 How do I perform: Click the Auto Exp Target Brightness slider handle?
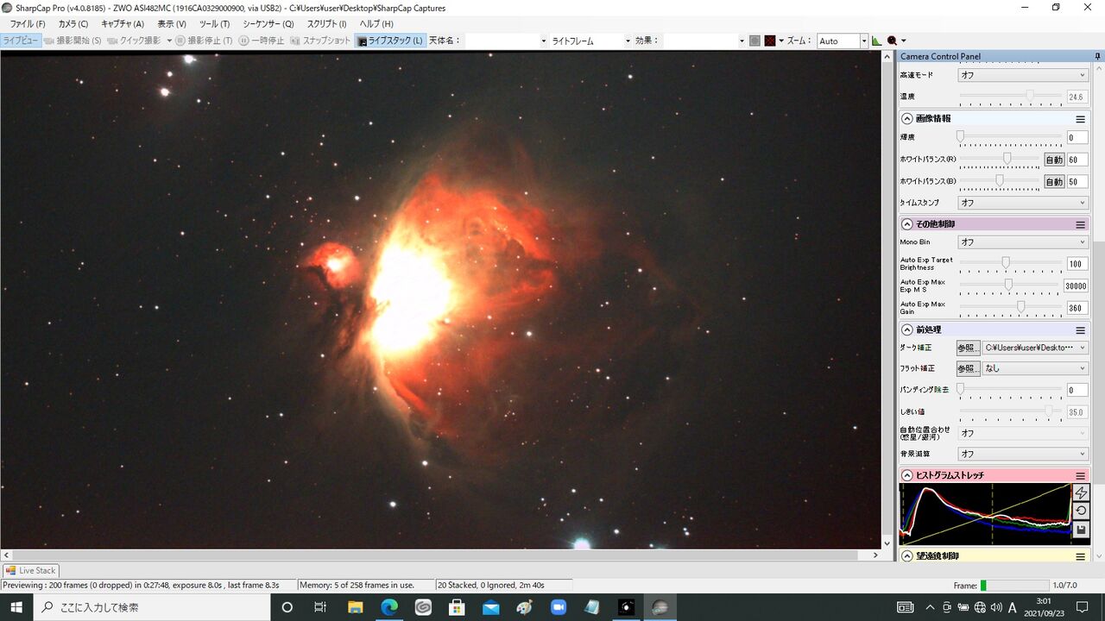tap(1006, 262)
